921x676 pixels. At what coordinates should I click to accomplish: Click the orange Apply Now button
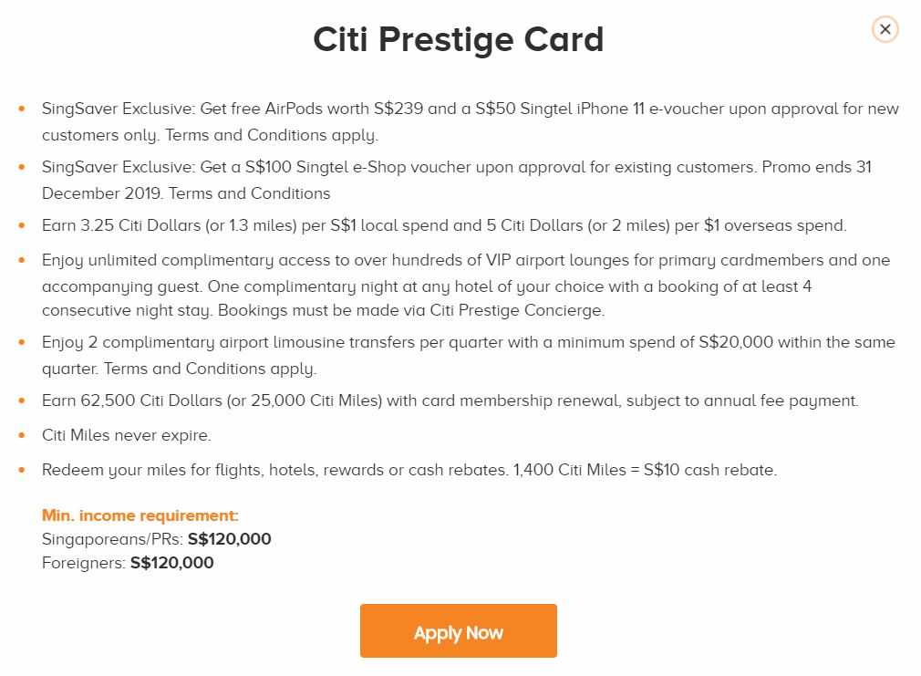[x=458, y=631]
